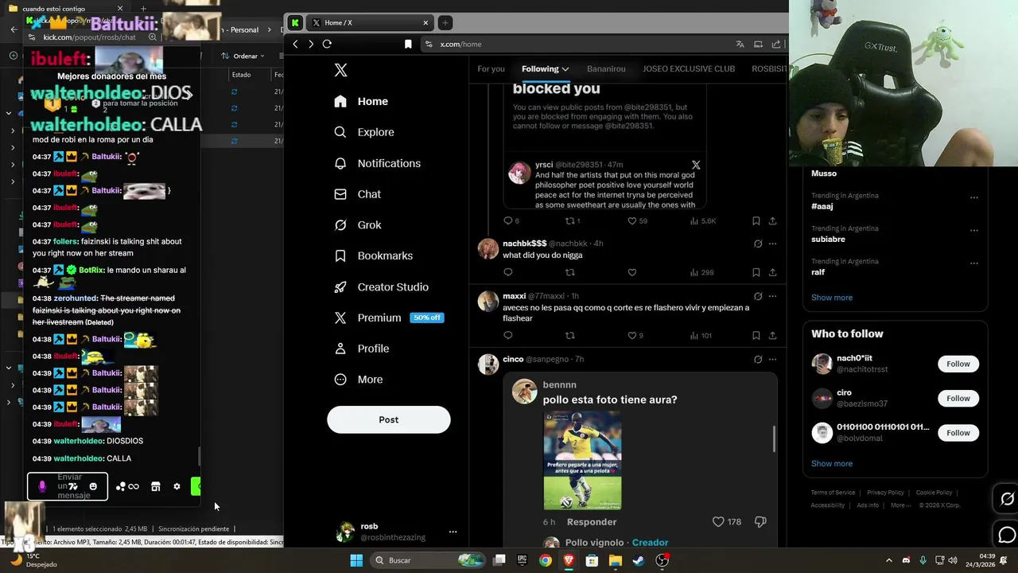Click the purple microphone icon in Kick chat
Viewport: 1018px width, 573px height.
pyautogui.click(x=42, y=486)
